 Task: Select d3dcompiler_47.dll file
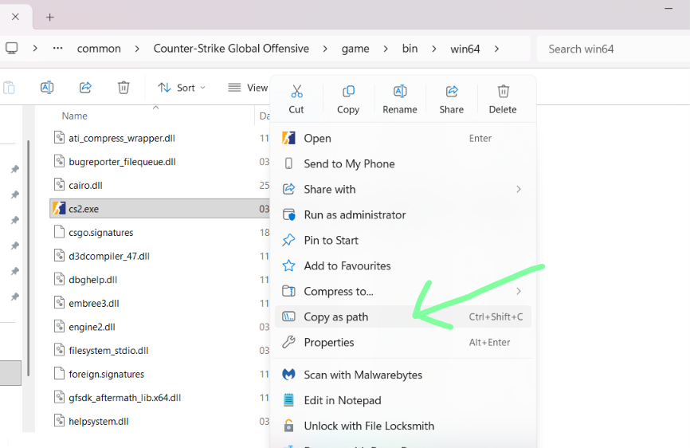click(x=109, y=256)
